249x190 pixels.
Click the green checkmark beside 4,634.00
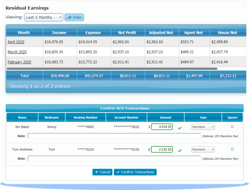pos(180,128)
